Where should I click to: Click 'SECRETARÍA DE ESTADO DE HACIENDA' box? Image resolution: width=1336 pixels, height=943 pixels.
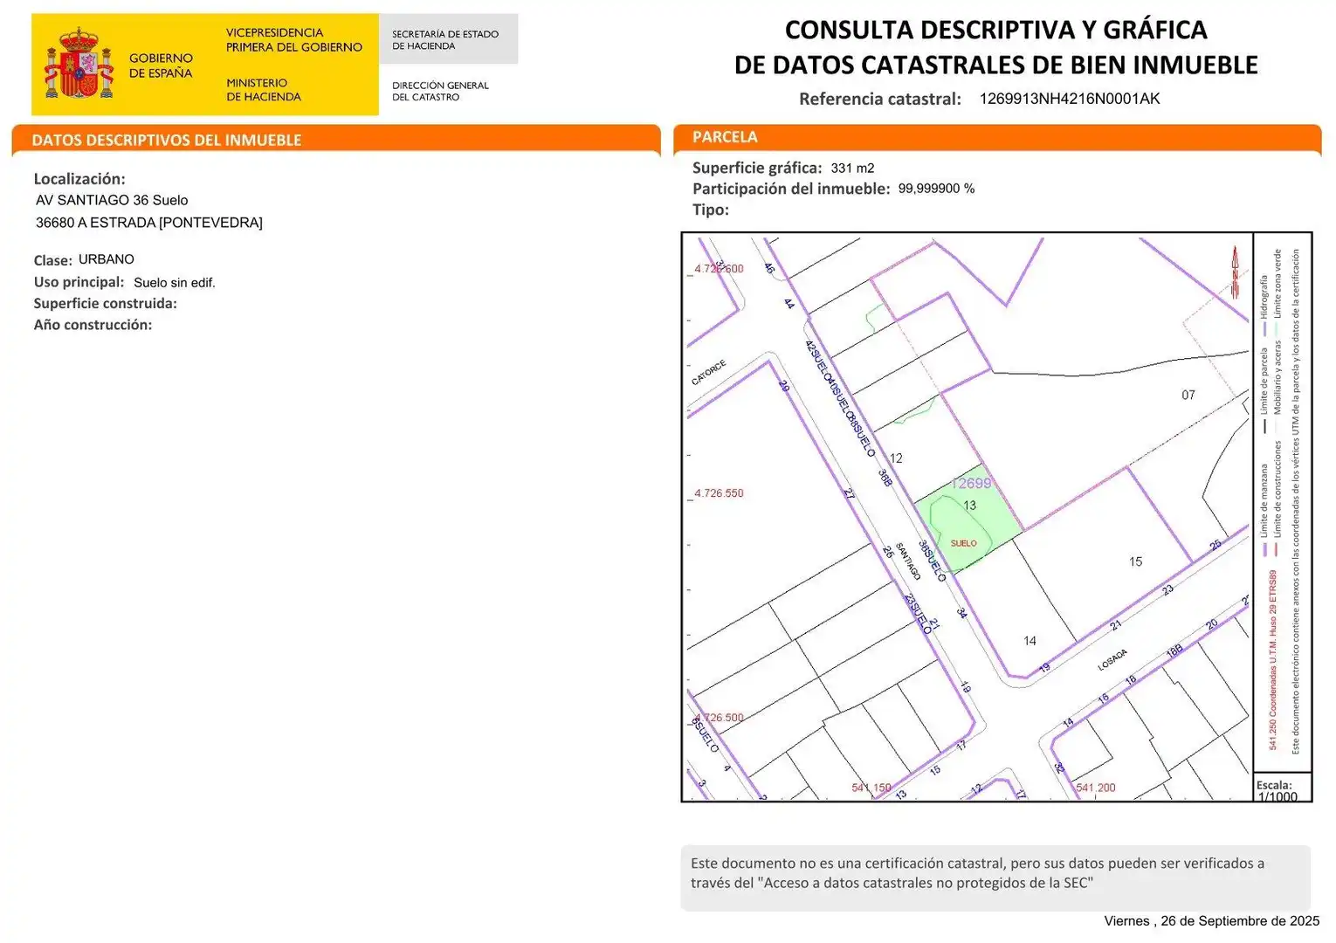point(449,39)
